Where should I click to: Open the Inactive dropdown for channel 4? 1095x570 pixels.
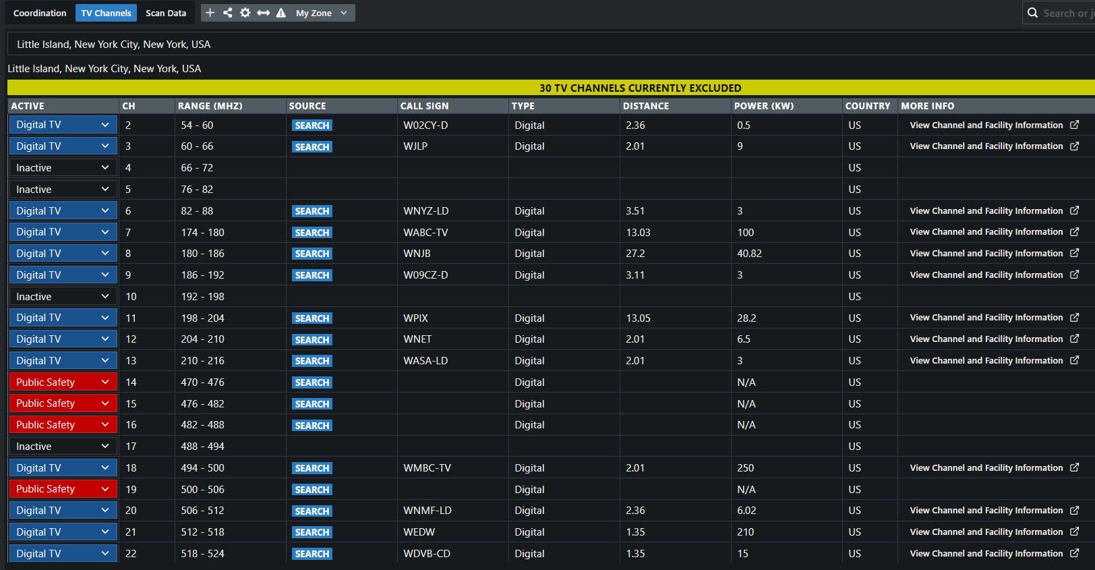(x=63, y=168)
